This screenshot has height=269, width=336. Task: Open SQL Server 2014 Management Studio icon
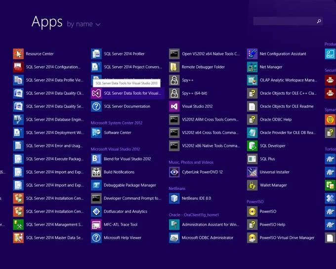[18, 224]
